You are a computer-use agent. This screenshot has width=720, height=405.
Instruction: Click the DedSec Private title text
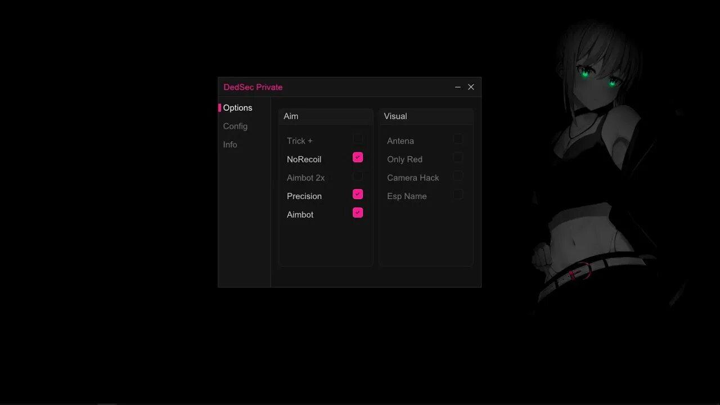coord(253,87)
